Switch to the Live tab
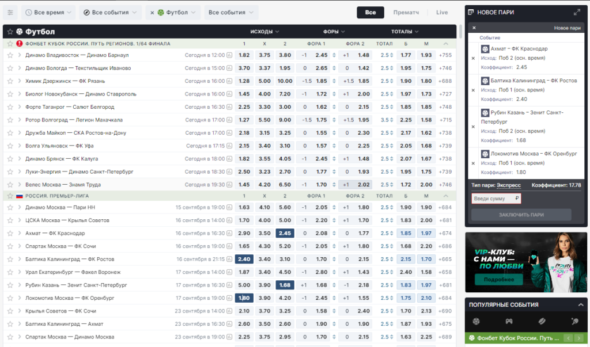Screen dimensions: 590x347 coord(442,13)
